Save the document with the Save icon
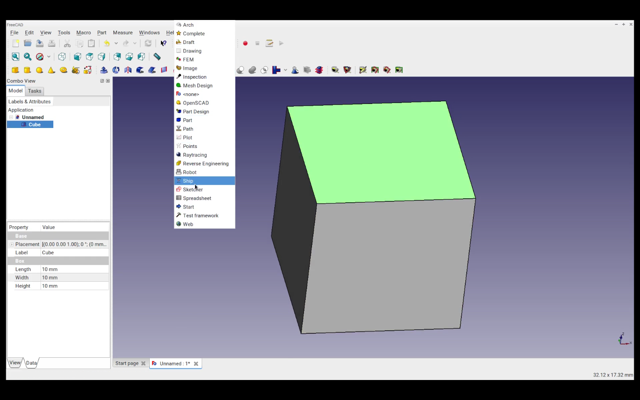 [40, 44]
